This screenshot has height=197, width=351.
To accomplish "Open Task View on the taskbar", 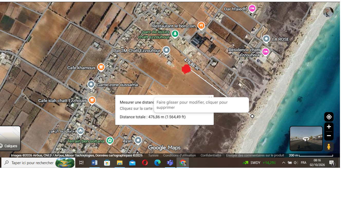I will pyautogui.click(x=81, y=163).
